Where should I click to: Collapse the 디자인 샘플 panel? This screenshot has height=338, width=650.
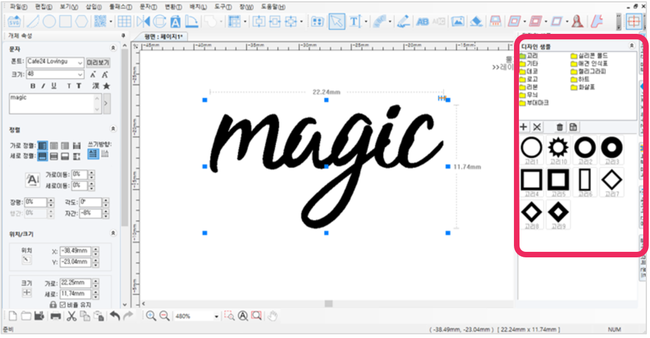(632, 46)
